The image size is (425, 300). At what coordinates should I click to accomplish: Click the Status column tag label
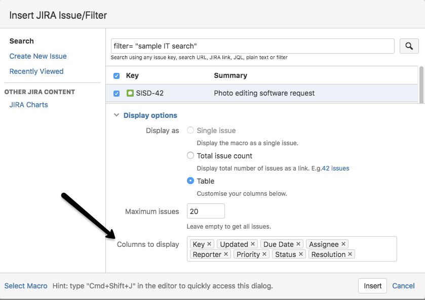coord(285,254)
